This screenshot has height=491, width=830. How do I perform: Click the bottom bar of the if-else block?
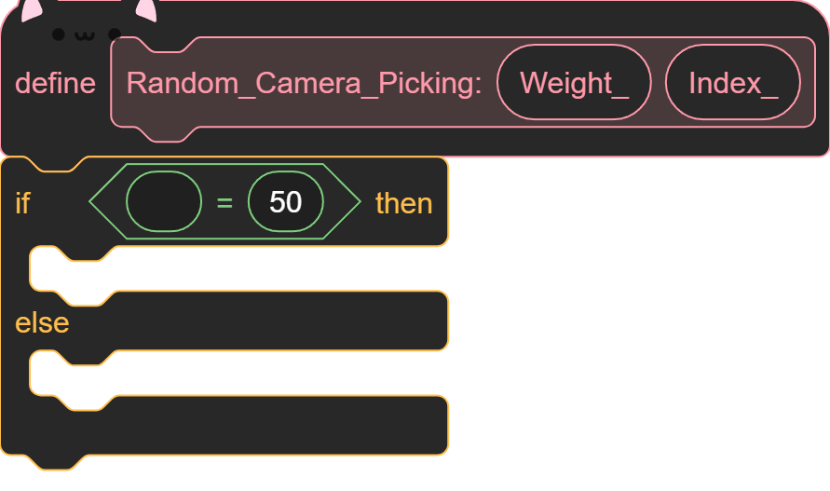pos(225,426)
